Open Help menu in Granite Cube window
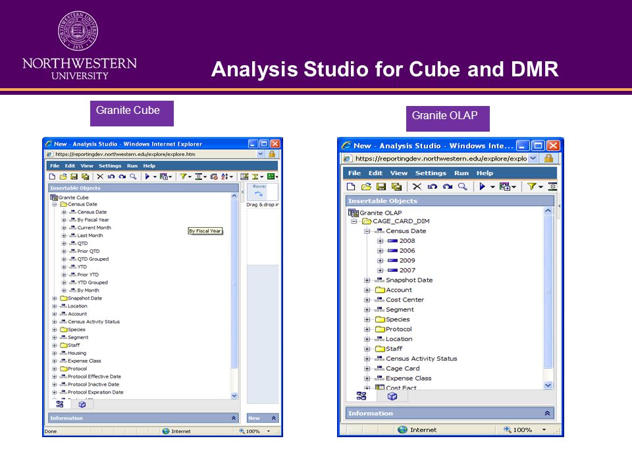 [149, 166]
